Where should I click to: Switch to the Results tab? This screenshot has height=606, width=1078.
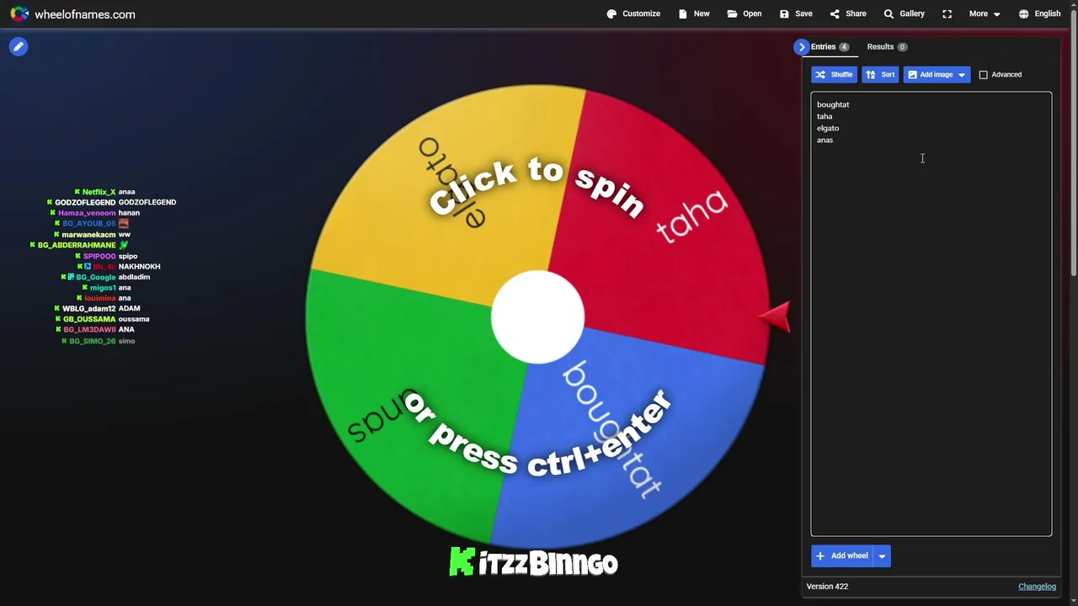click(x=887, y=47)
